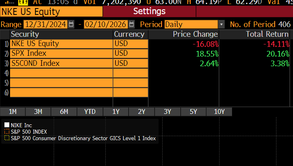Click S5COND price change value 2.64%

[x=209, y=64]
